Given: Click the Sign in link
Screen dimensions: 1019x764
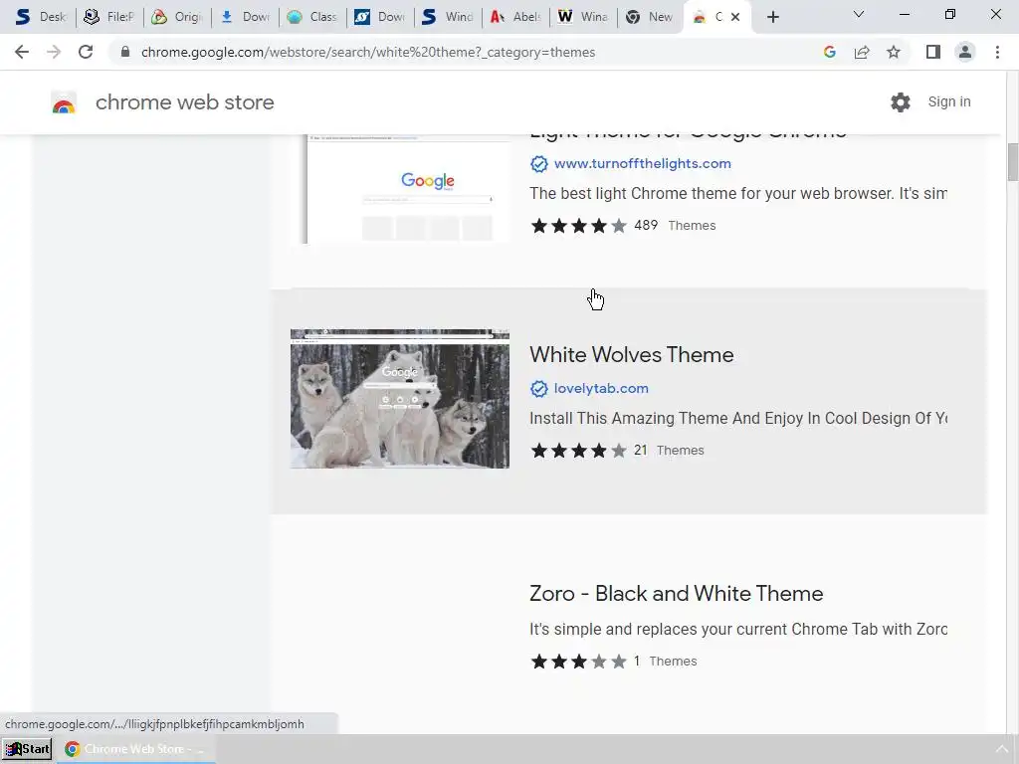Looking at the screenshot, I should click(x=948, y=102).
